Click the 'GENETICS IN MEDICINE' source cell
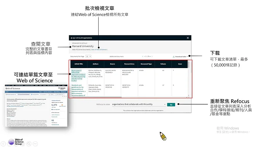This screenshot has width=262, height=147. (x=110, y=86)
